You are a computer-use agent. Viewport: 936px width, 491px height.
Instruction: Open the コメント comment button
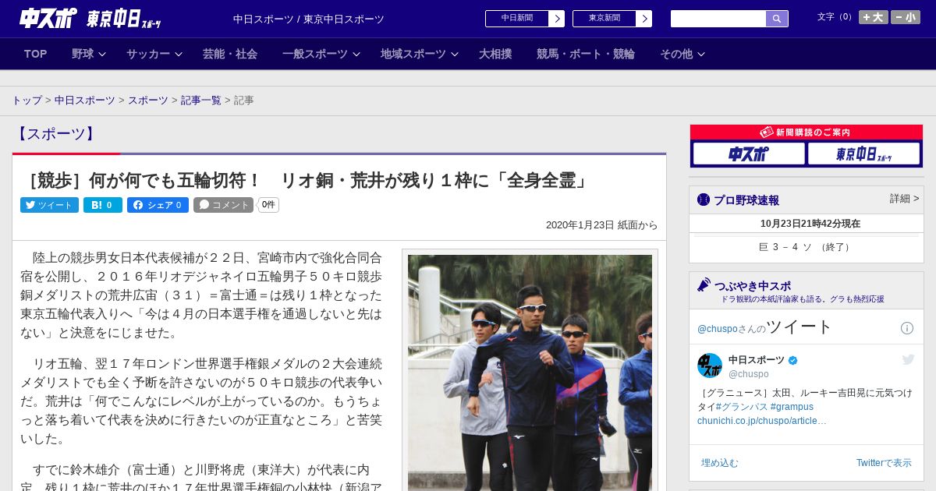224,205
